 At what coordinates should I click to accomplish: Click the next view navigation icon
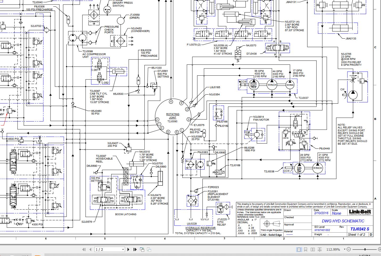coord(150,249)
